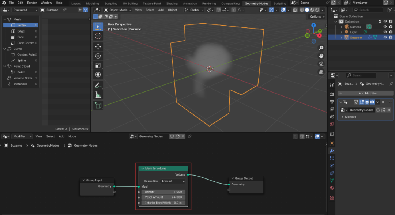Activate the Move tool
This screenshot has height=215, width=395.
[x=98, y=46]
